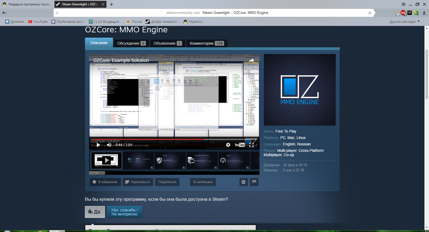Screen dimensions: 429x232
Task: Report this item with the flag button
Action: (x=254, y=182)
